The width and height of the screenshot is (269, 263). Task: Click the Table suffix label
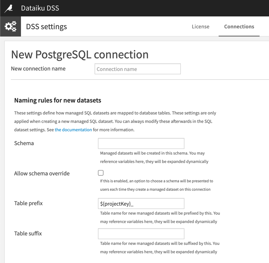[28, 234]
